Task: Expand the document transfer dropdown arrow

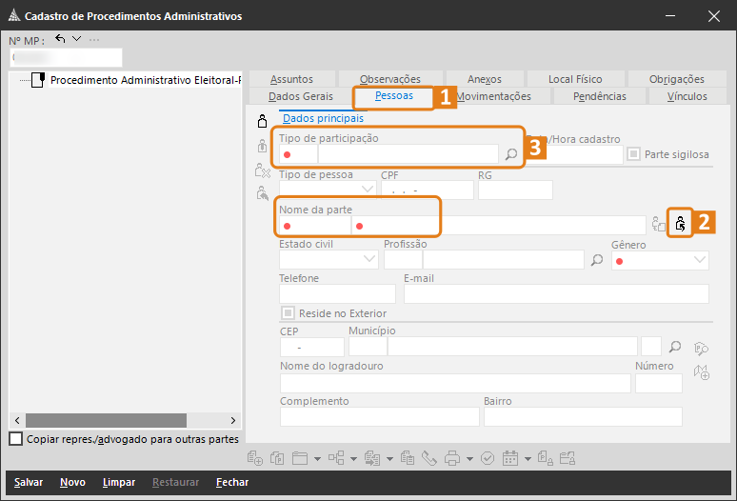Action: [389, 459]
